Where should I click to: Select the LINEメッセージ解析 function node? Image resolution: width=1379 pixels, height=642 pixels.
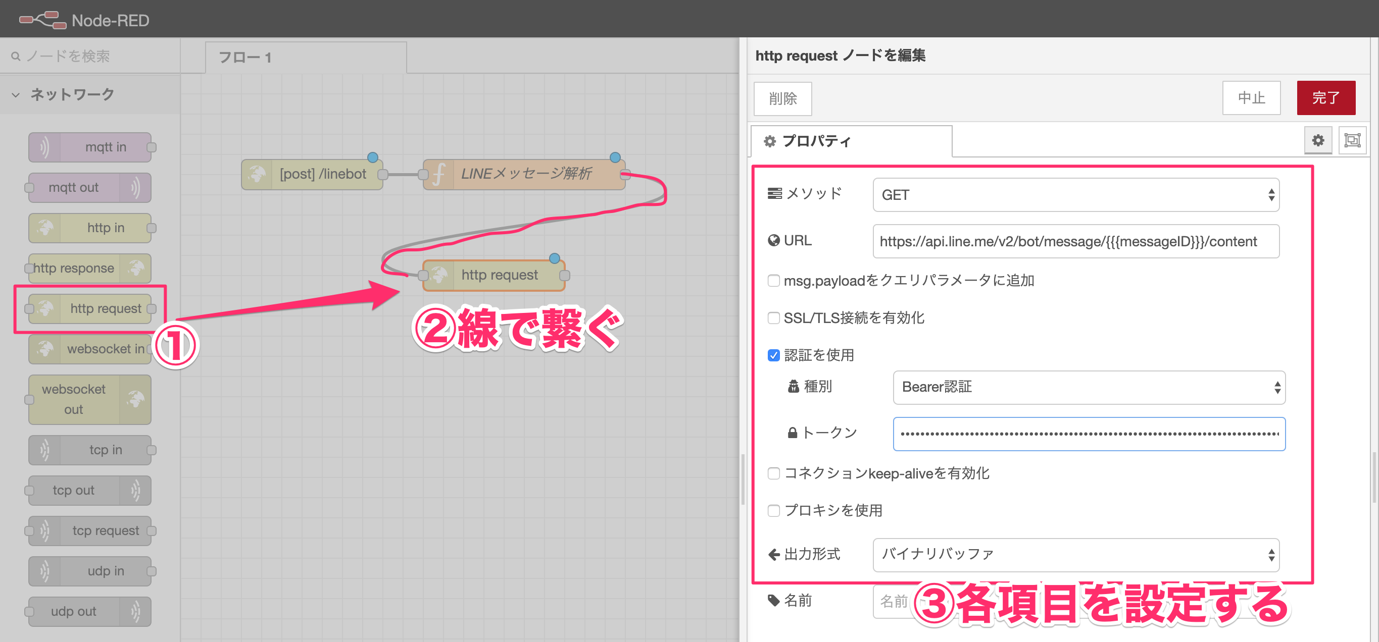pyautogui.click(x=525, y=174)
